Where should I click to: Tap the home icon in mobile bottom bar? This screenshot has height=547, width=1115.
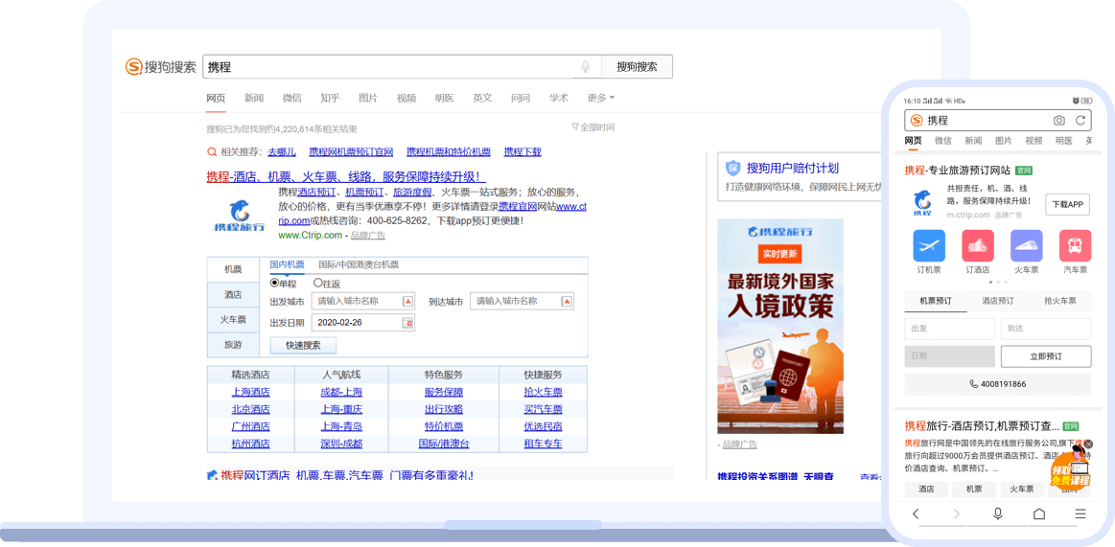coord(1039,513)
